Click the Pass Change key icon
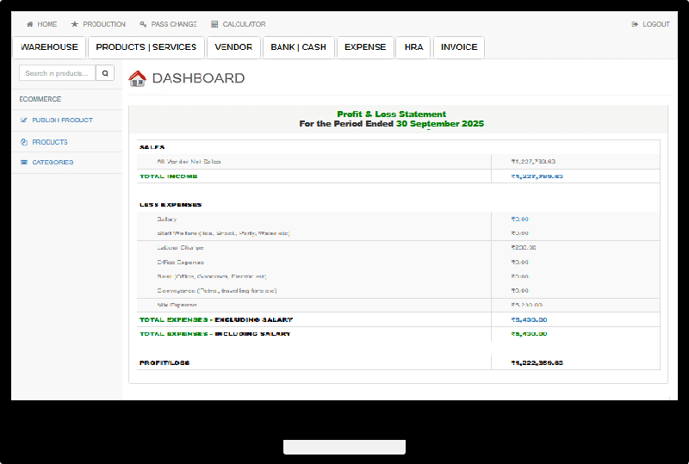Viewport: 689px width, 464px height. click(x=143, y=24)
